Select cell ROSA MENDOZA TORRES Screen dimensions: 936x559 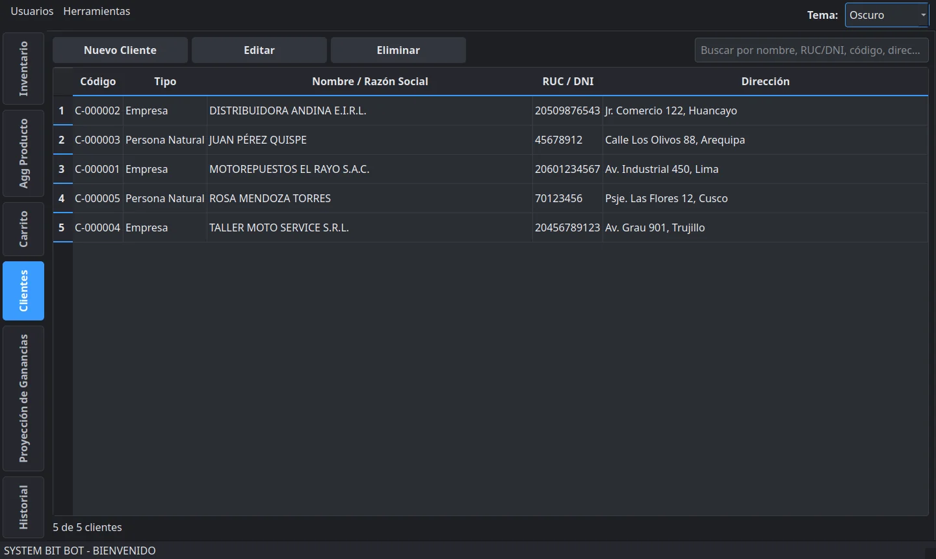coord(370,198)
